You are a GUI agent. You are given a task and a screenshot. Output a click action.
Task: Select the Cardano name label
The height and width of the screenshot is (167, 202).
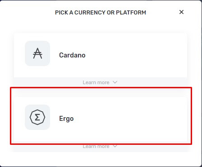(x=72, y=55)
